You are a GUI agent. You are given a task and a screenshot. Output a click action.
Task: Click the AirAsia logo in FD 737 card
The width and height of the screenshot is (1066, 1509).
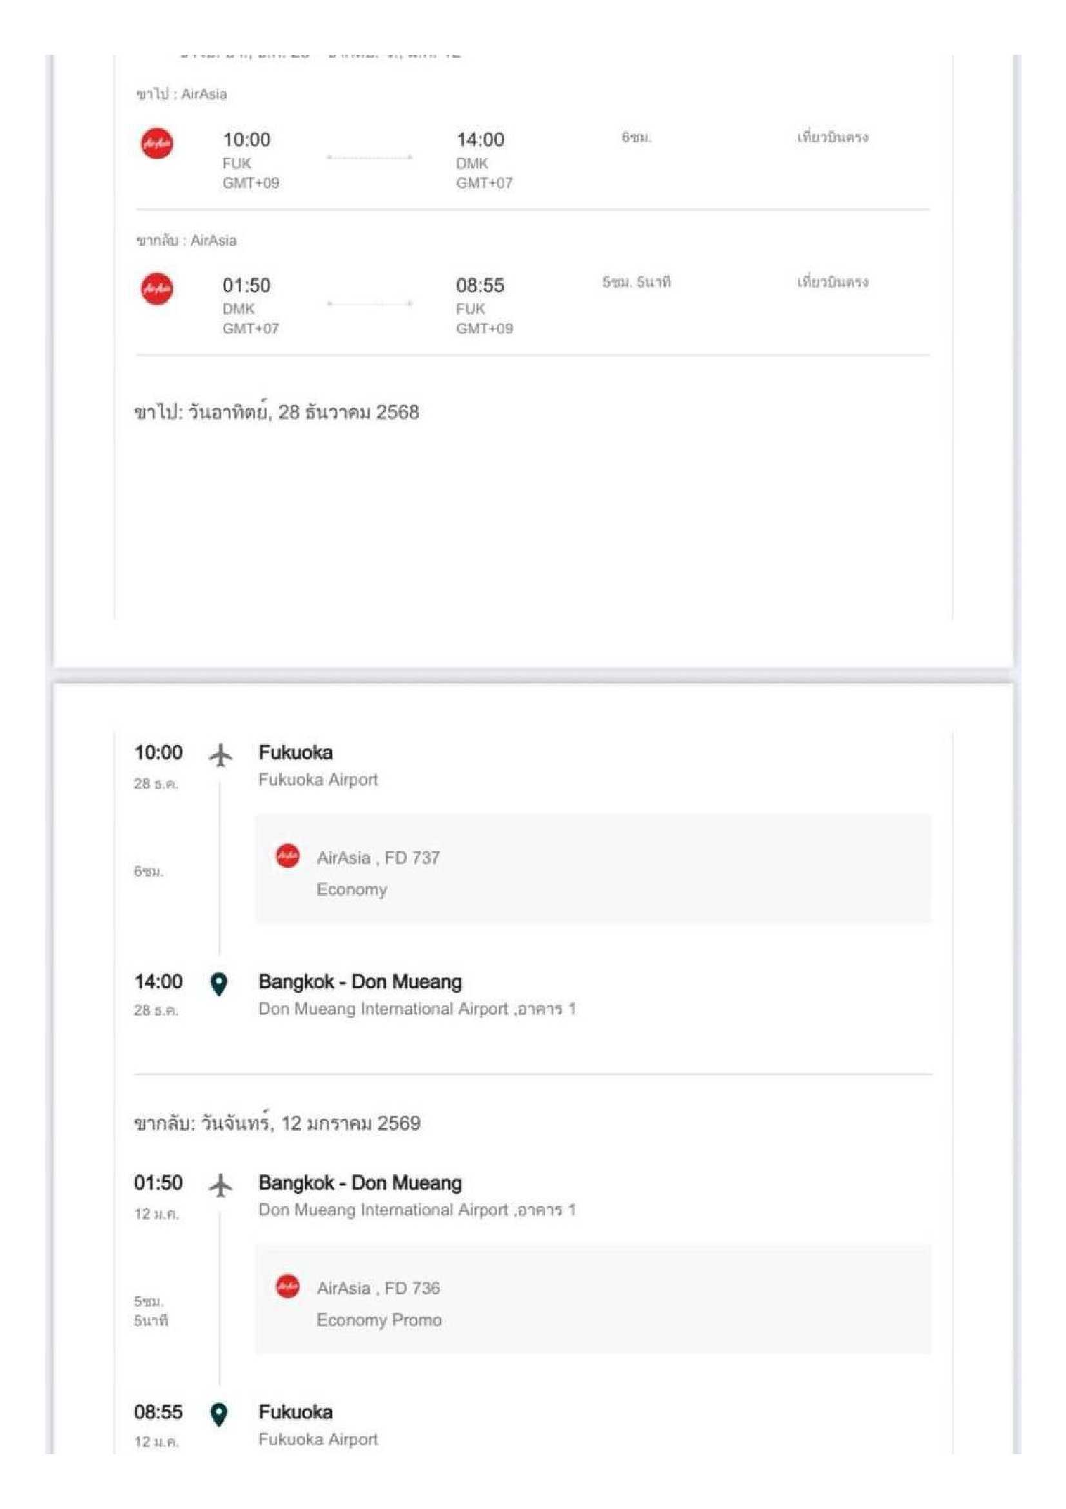pyautogui.click(x=288, y=856)
